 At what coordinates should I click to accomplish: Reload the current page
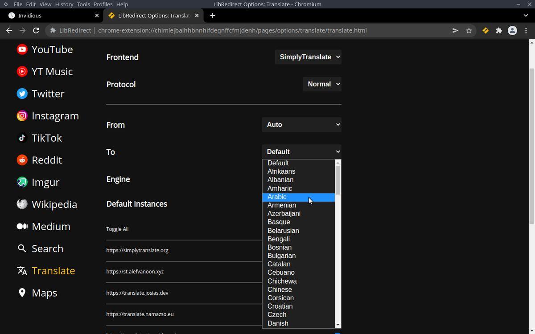[36, 30]
